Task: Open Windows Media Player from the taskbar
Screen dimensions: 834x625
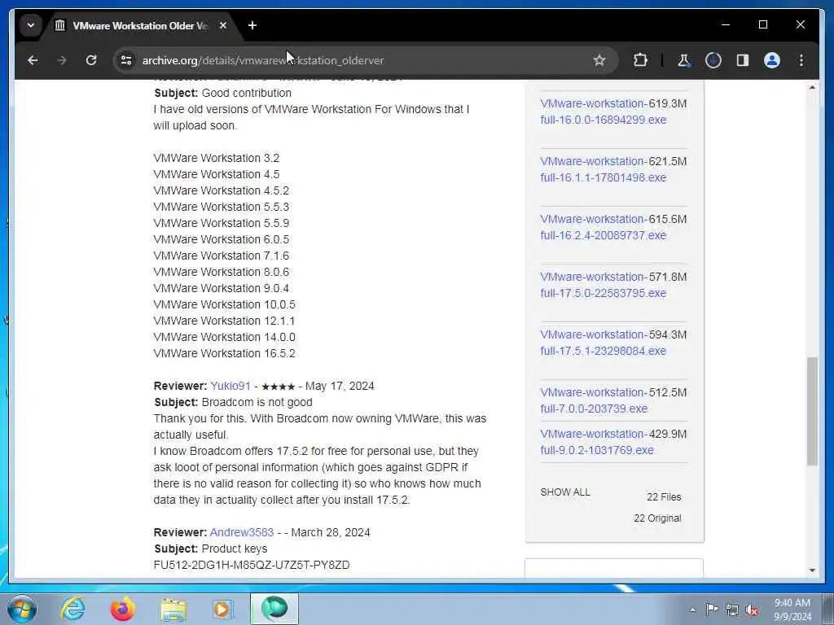Action: pyautogui.click(x=222, y=609)
